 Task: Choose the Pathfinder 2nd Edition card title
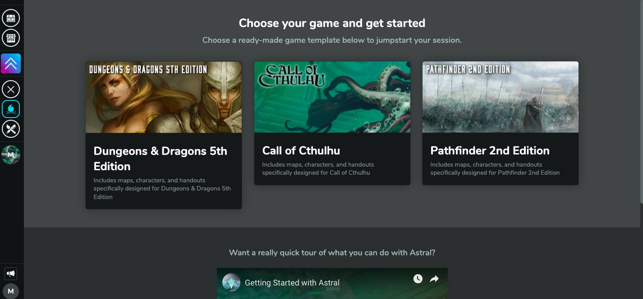point(490,151)
